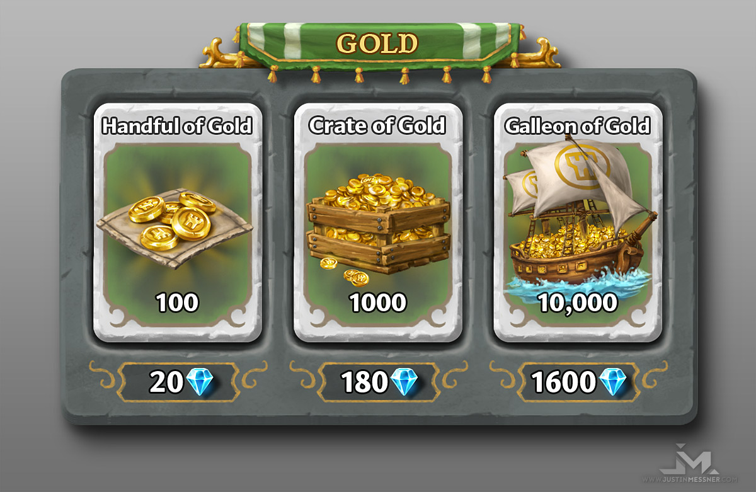756x492 pixels.
Task: Open the justinmessner.com watermark link
Action: [691, 479]
